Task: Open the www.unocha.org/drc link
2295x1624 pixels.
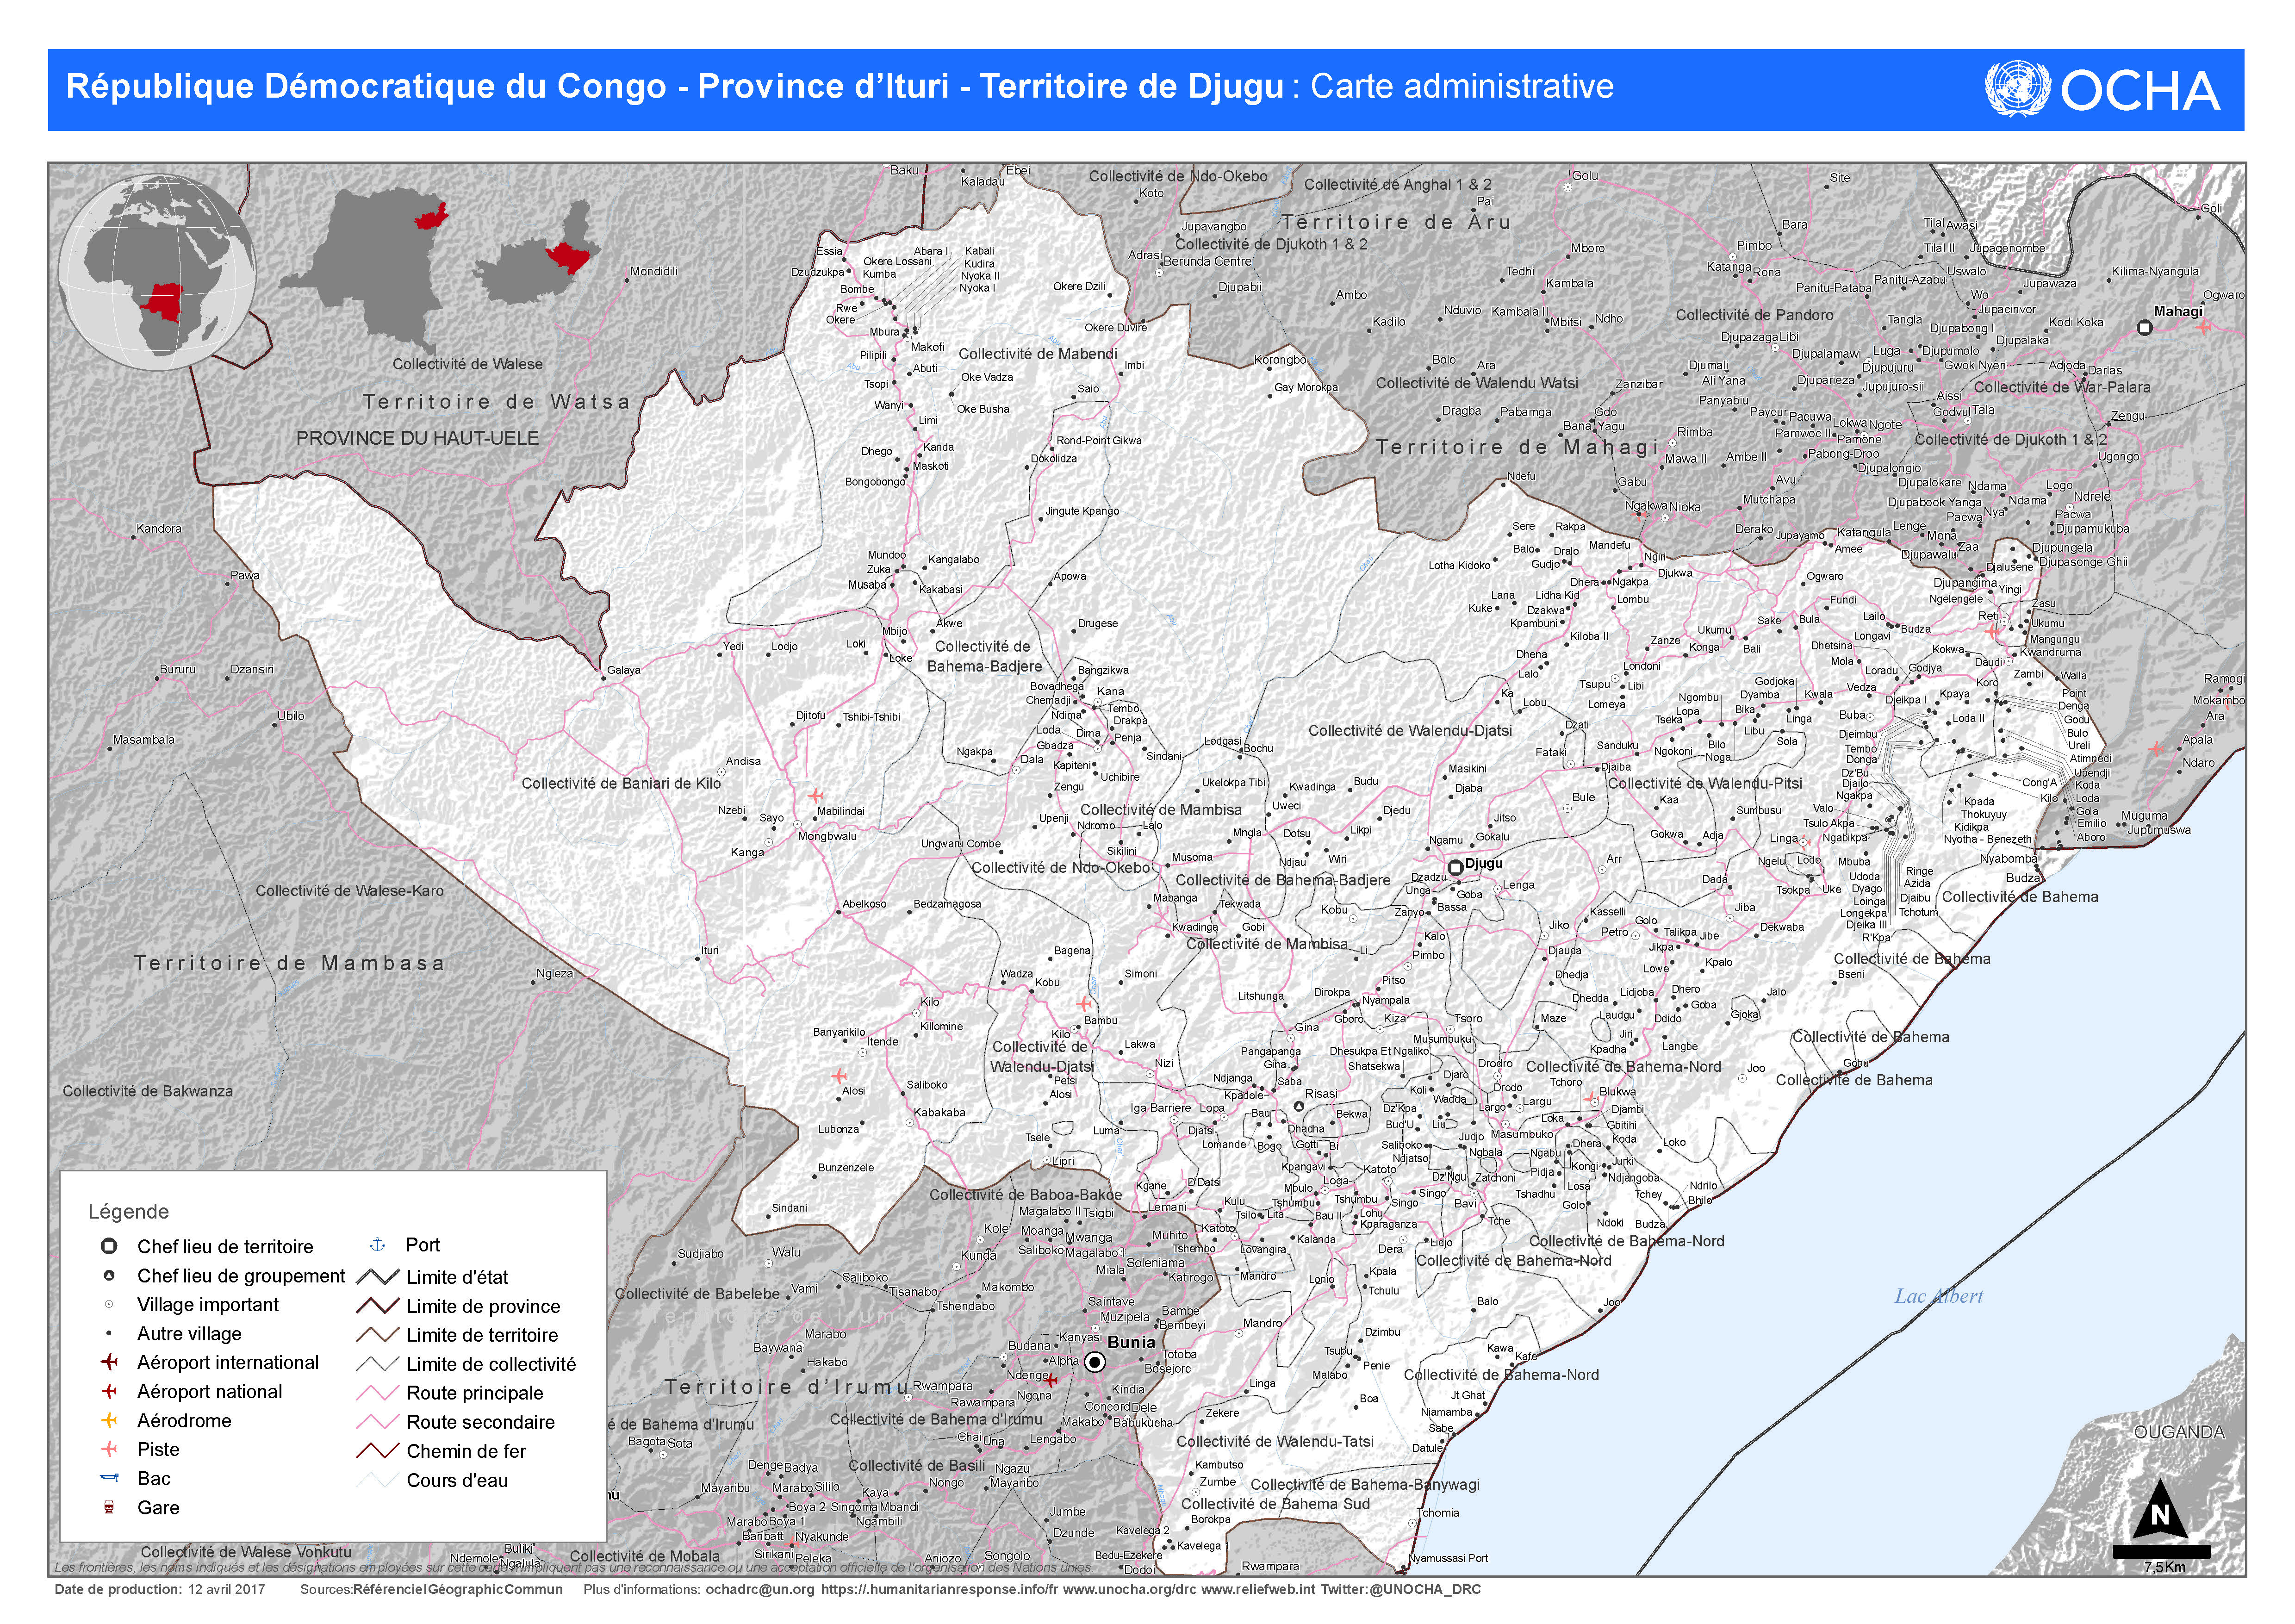Action: coord(1129,1589)
